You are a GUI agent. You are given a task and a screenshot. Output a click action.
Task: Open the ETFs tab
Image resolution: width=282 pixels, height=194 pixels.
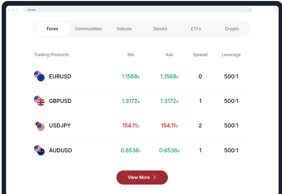pyautogui.click(x=196, y=29)
